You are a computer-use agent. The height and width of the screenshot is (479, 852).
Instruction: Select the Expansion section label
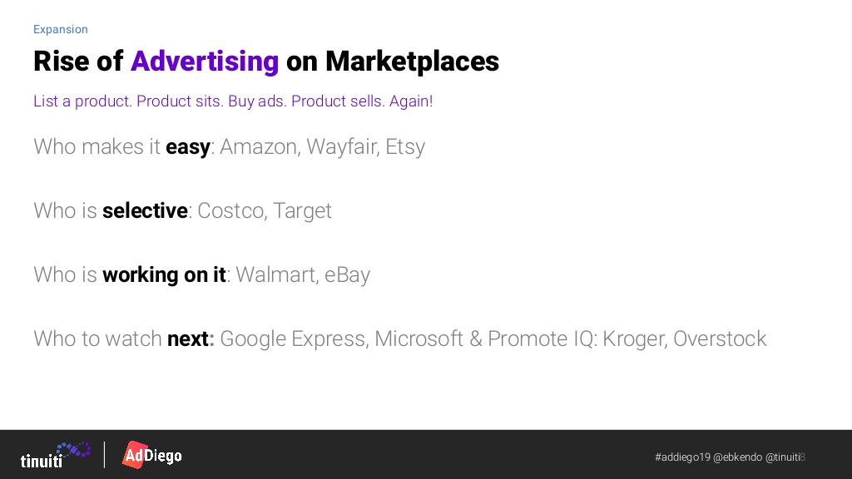point(60,29)
